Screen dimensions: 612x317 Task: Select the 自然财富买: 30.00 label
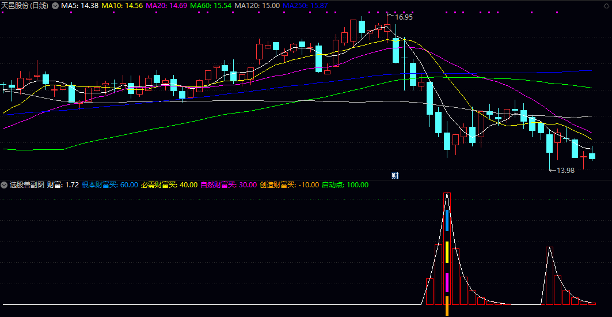pyautogui.click(x=229, y=185)
